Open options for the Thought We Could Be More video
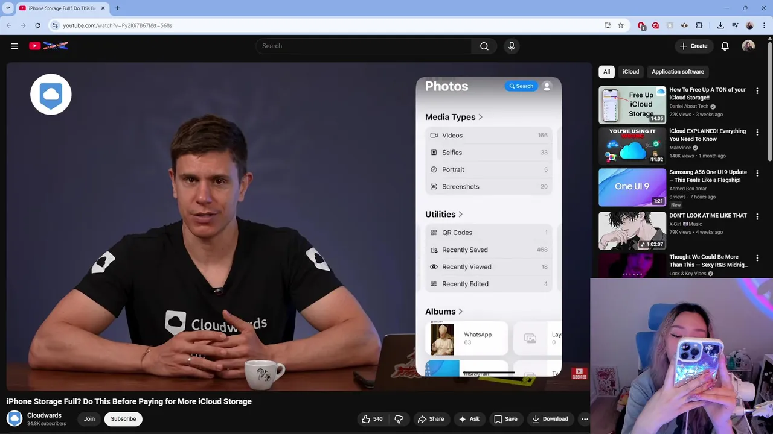Viewport: 773px width, 434px height. click(x=757, y=258)
